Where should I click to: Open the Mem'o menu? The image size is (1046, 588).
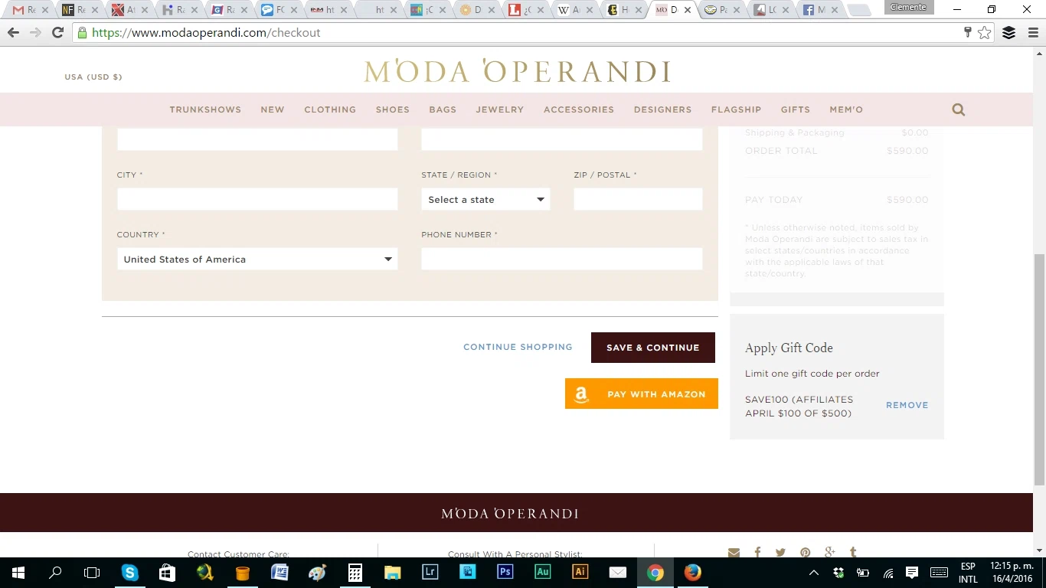(x=846, y=109)
